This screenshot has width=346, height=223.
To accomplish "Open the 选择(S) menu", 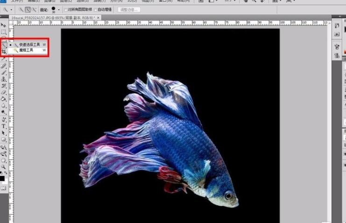I will point(83,1).
